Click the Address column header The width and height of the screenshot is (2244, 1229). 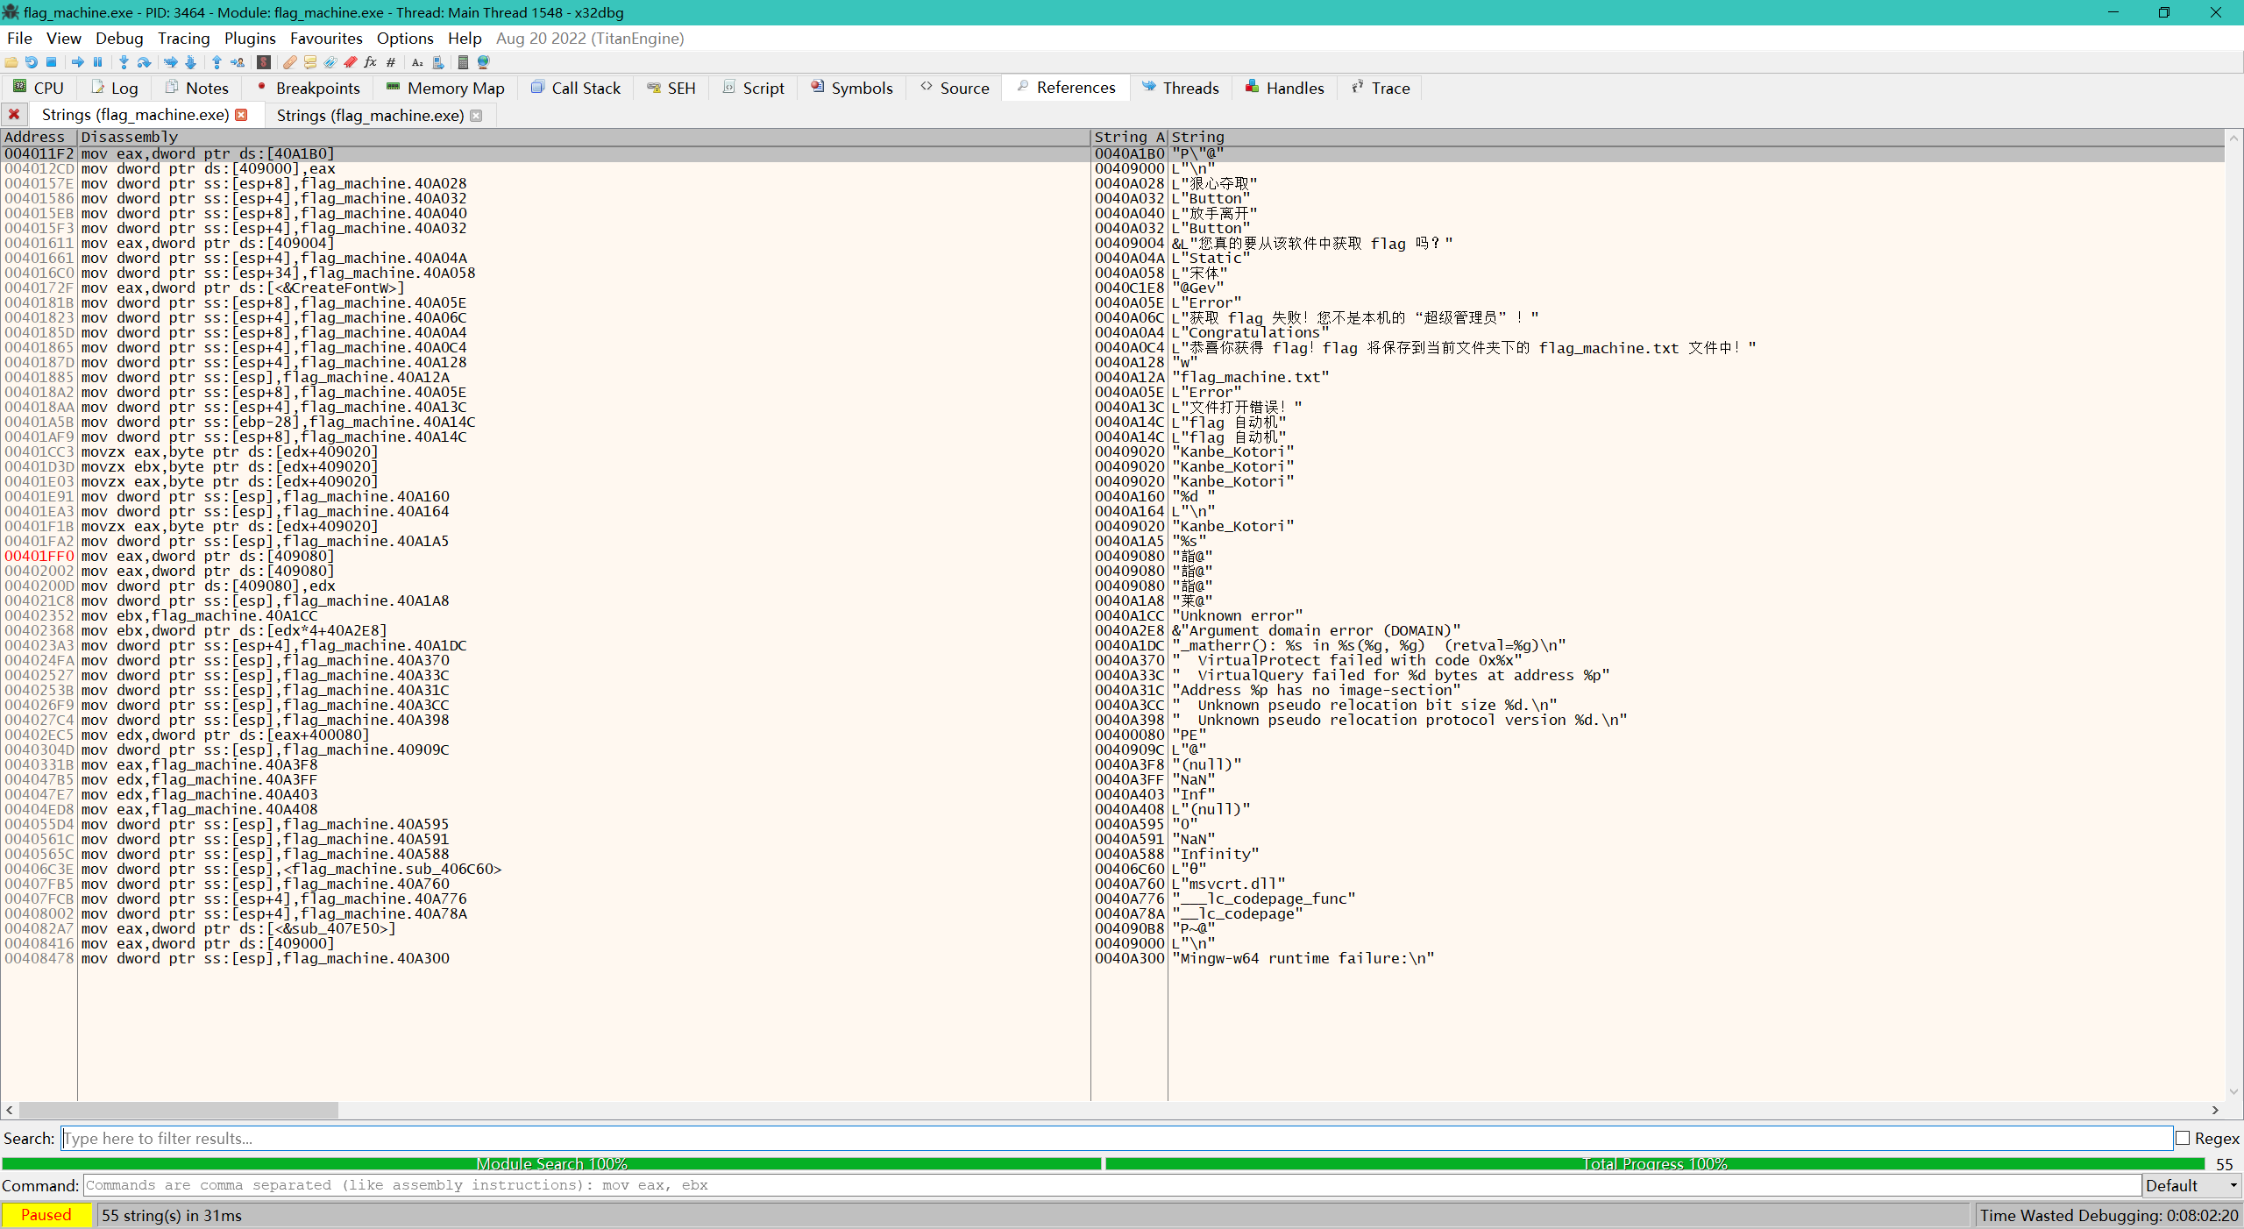(x=39, y=137)
